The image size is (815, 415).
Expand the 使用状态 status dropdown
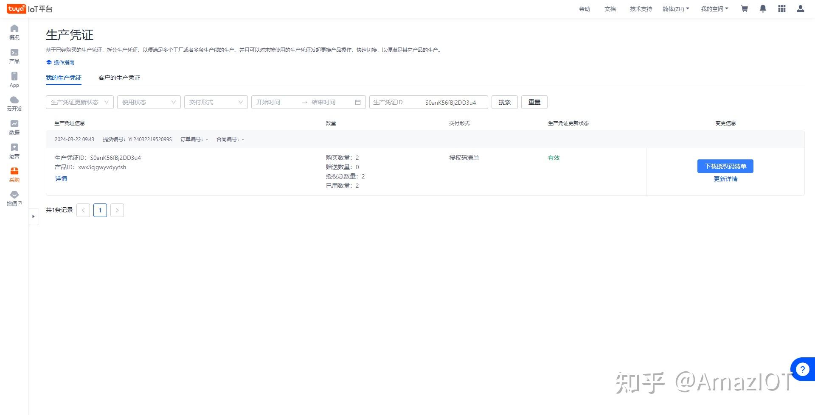coord(149,102)
